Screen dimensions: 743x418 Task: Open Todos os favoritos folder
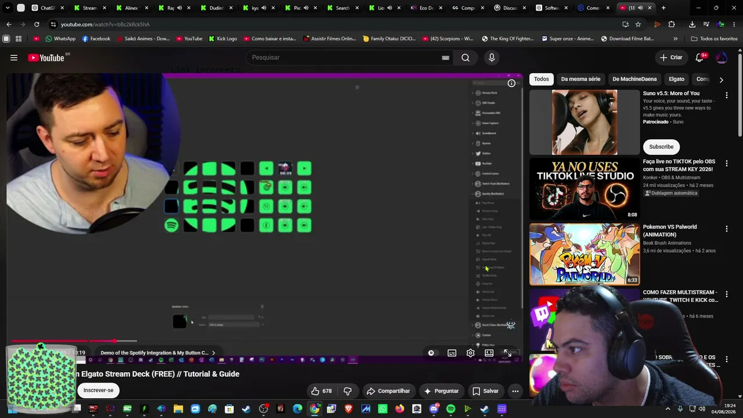715,38
